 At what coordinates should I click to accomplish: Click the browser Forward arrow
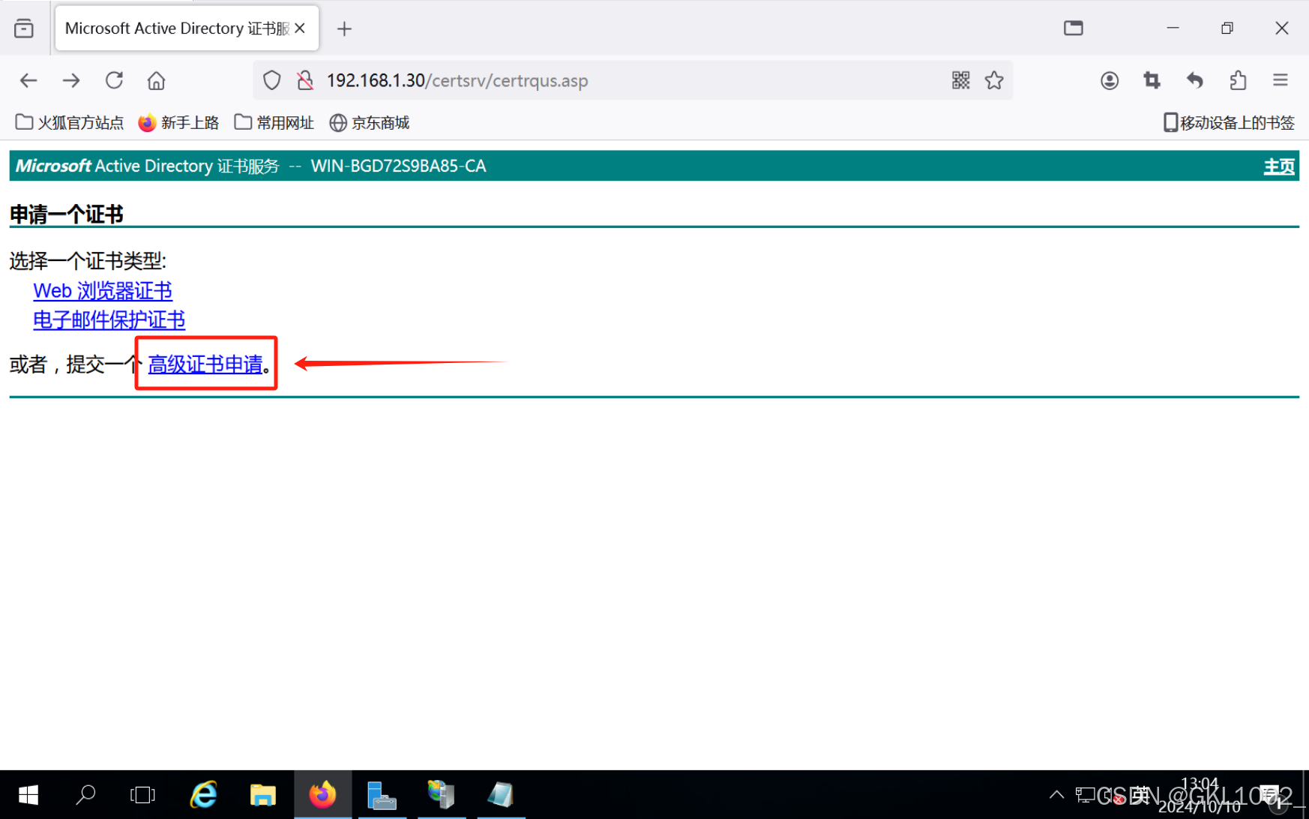coord(71,80)
